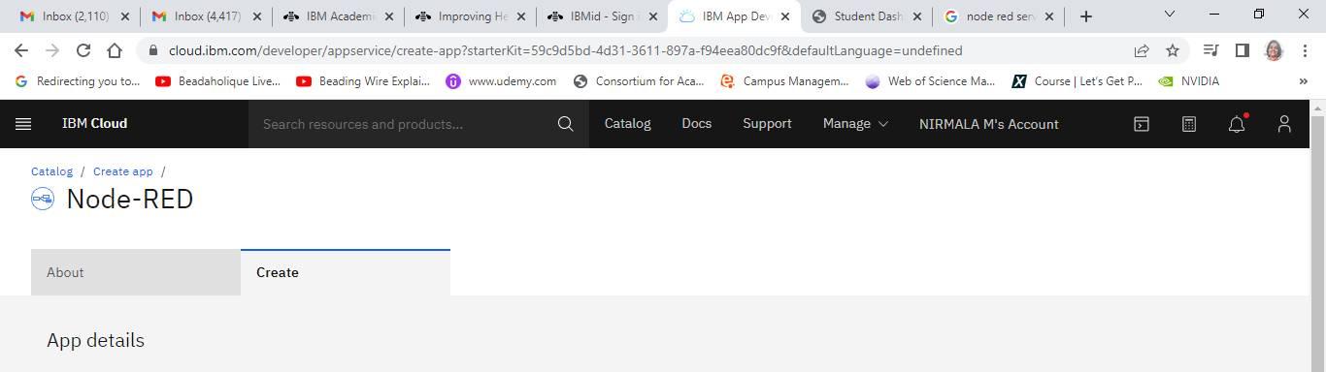Open the NVIDIA bookmark
The height and width of the screenshot is (372, 1326).
1189,81
